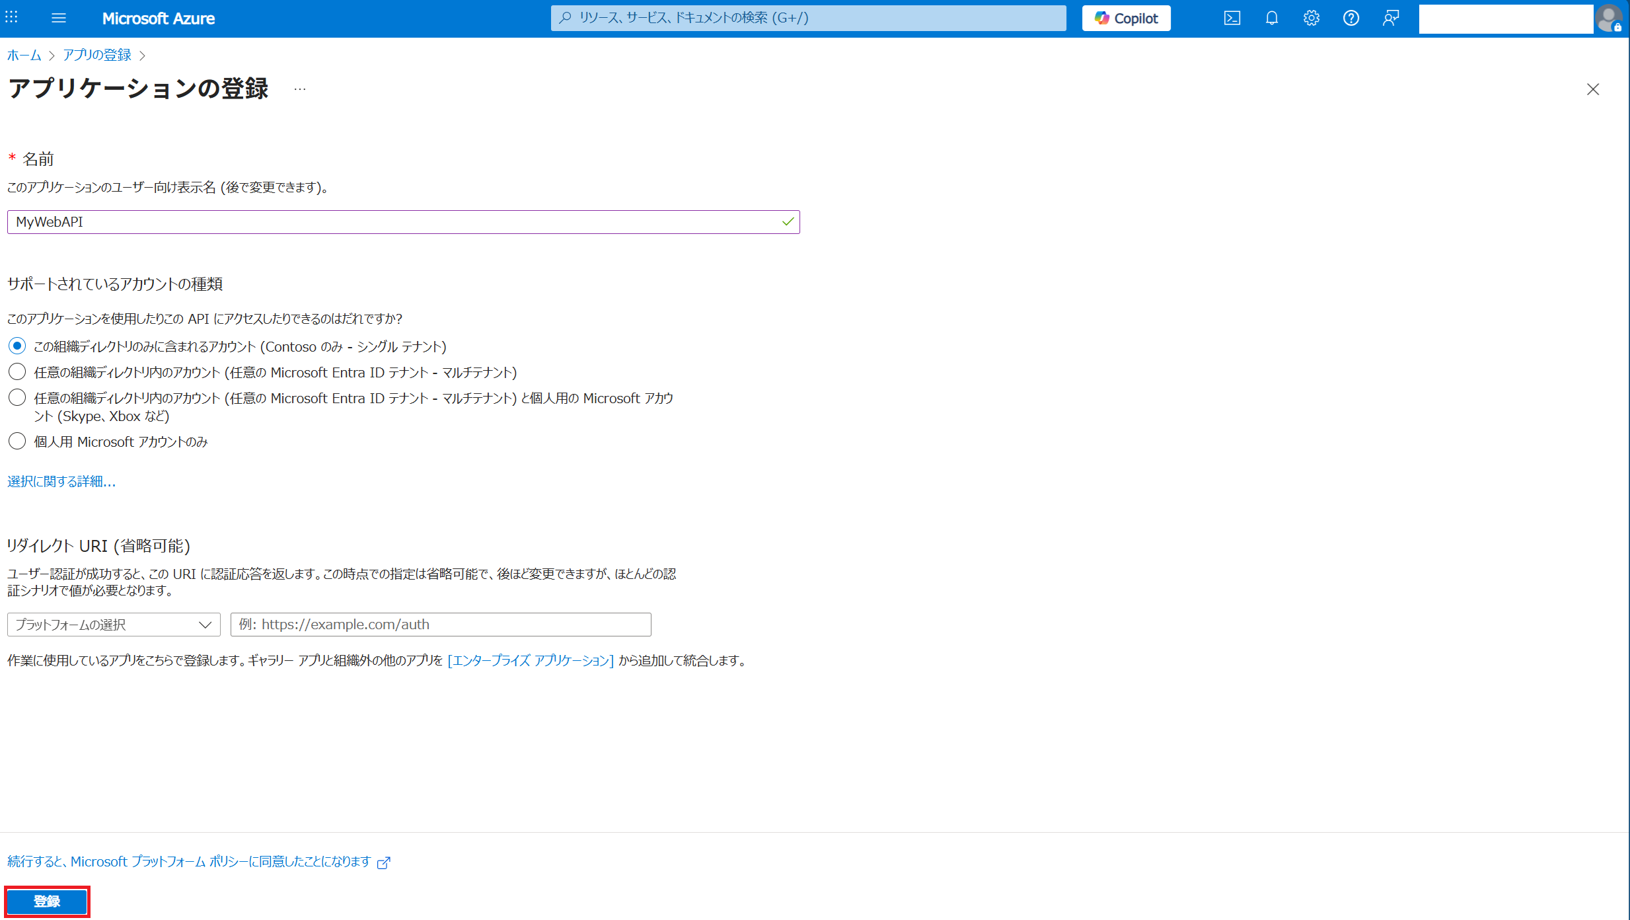Open the notifications bell
1630x920 pixels.
pos(1271,18)
